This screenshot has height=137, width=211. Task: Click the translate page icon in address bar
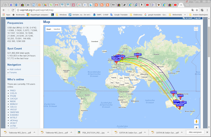[x=193, y=10]
